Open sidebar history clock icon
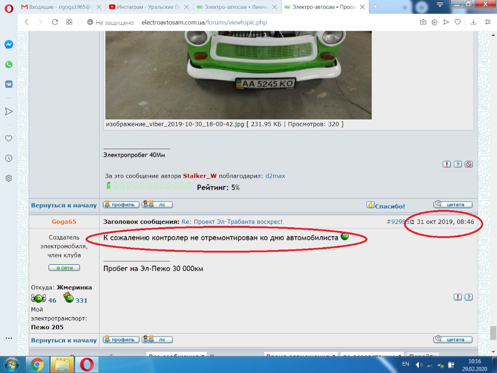 (x=9, y=158)
